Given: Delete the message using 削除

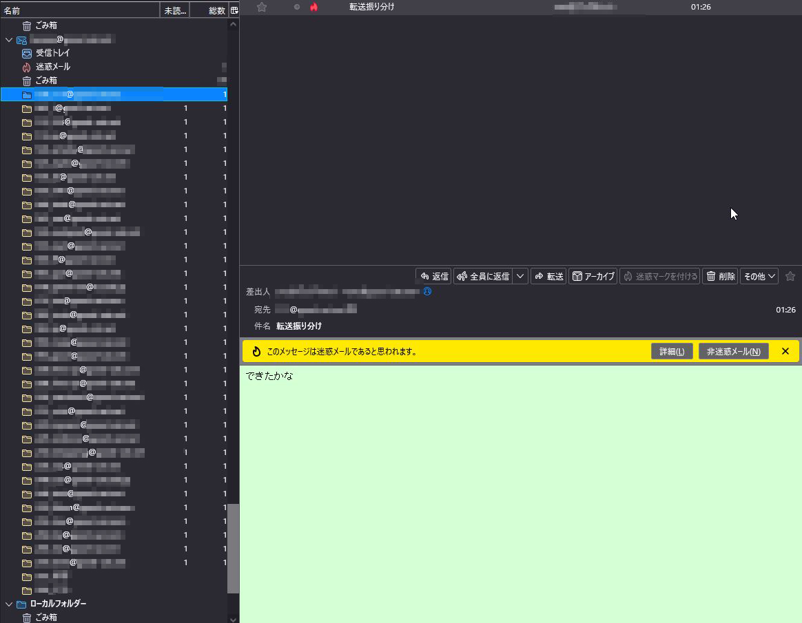Looking at the screenshot, I should 720,276.
